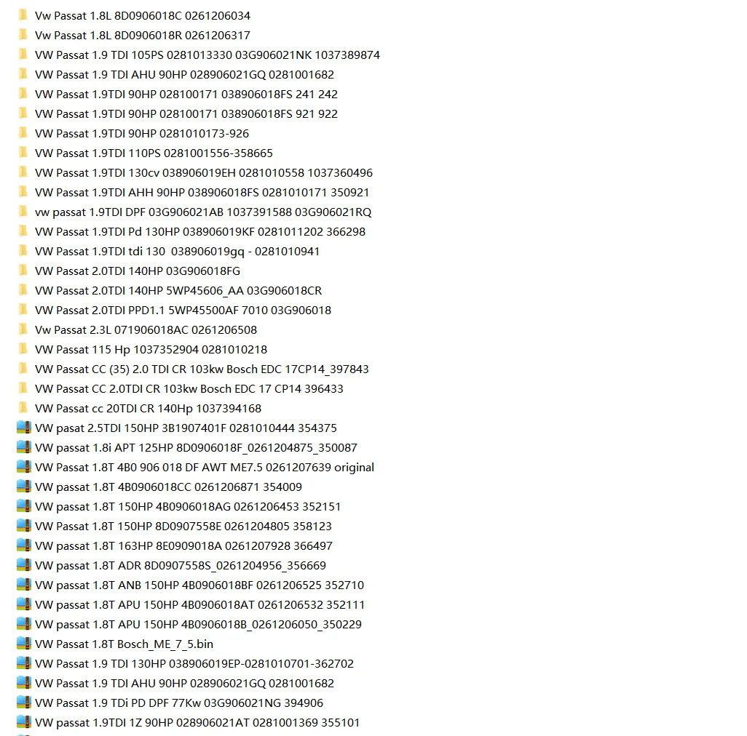Select archive icon of VW Passat 1.9 TDi PD DPF 77Kw
Viewport: 747px width, 736px height.
point(24,703)
